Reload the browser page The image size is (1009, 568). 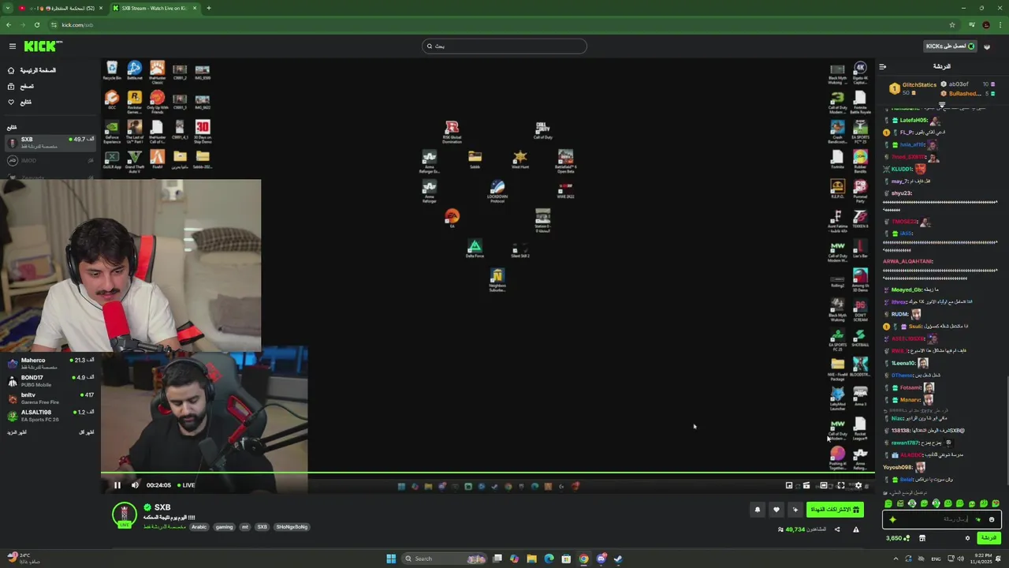[36, 24]
